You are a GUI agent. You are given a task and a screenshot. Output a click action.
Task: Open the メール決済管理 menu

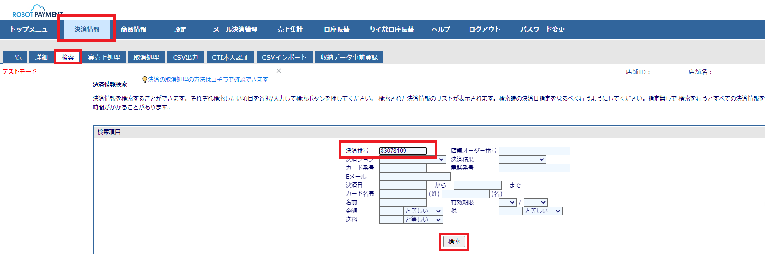pyautogui.click(x=235, y=29)
